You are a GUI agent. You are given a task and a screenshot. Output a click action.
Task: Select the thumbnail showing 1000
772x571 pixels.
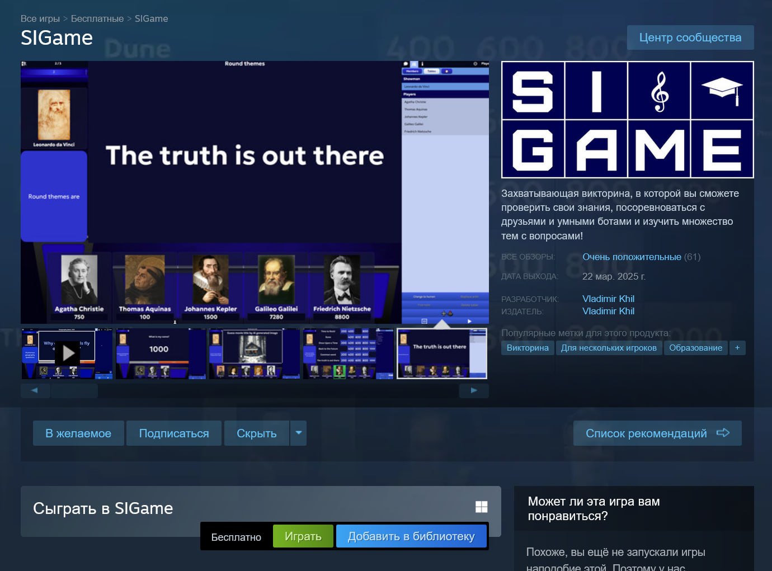coord(161,353)
